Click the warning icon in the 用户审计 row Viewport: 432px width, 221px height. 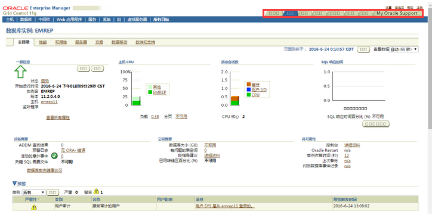[33, 207]
